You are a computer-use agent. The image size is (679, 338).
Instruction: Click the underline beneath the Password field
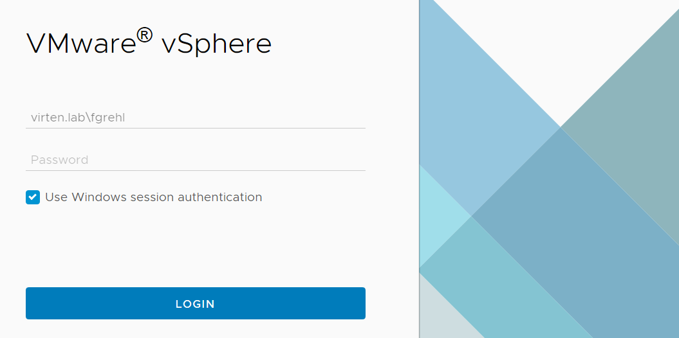[x=195, y=170]
